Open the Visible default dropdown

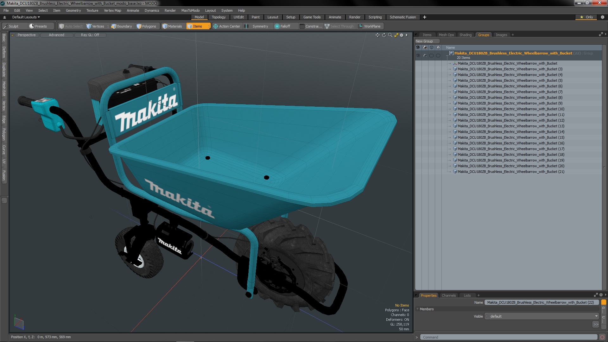pos(541,316)
